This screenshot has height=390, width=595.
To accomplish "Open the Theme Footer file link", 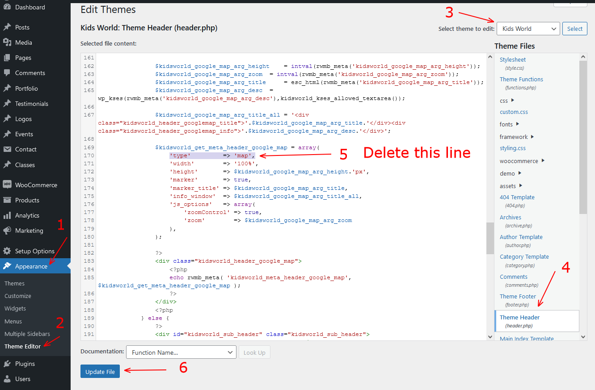I will (x=518, y=296).
